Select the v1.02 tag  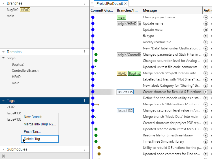(11, 107)
